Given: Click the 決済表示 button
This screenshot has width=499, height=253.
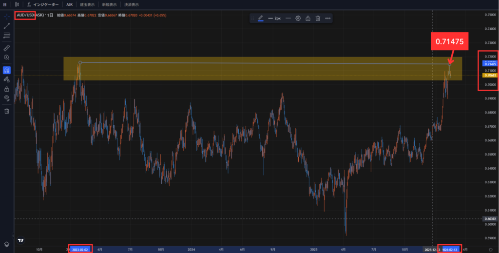Looking at the screenshot, I should (131, 4).
